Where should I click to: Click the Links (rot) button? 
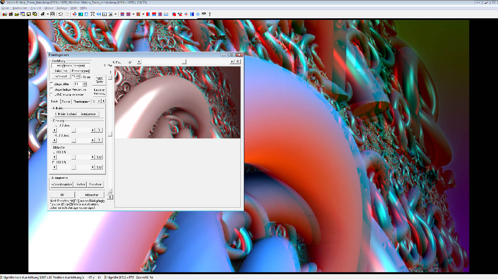(x=61, y=71)
